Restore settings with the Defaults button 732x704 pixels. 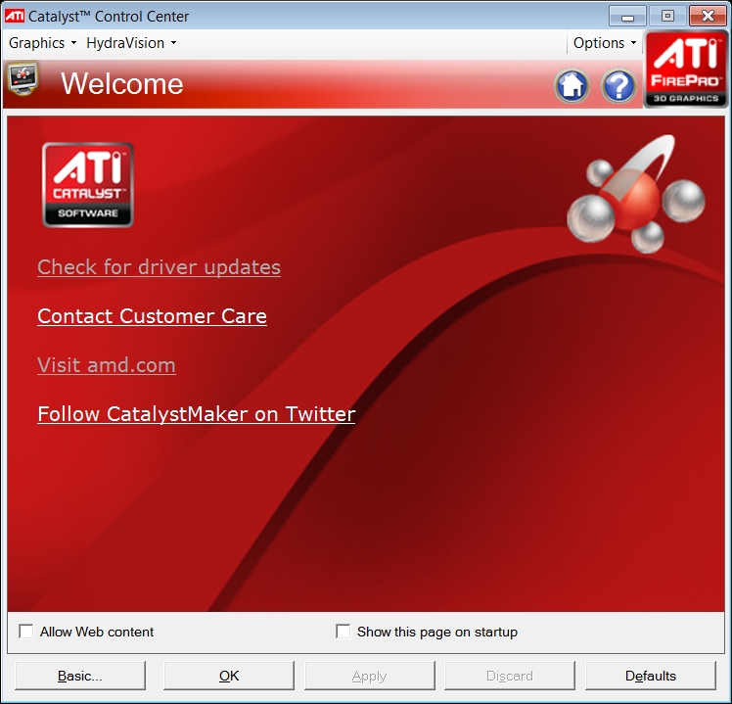pos(651,676)
